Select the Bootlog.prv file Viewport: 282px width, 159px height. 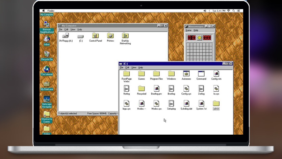(156, 90)
